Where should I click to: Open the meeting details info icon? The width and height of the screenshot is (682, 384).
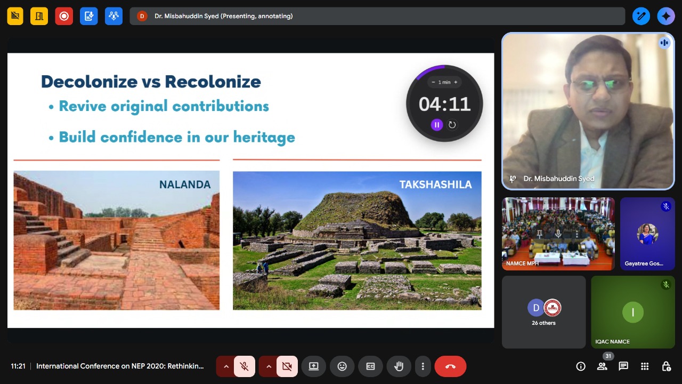pos(581,366)
